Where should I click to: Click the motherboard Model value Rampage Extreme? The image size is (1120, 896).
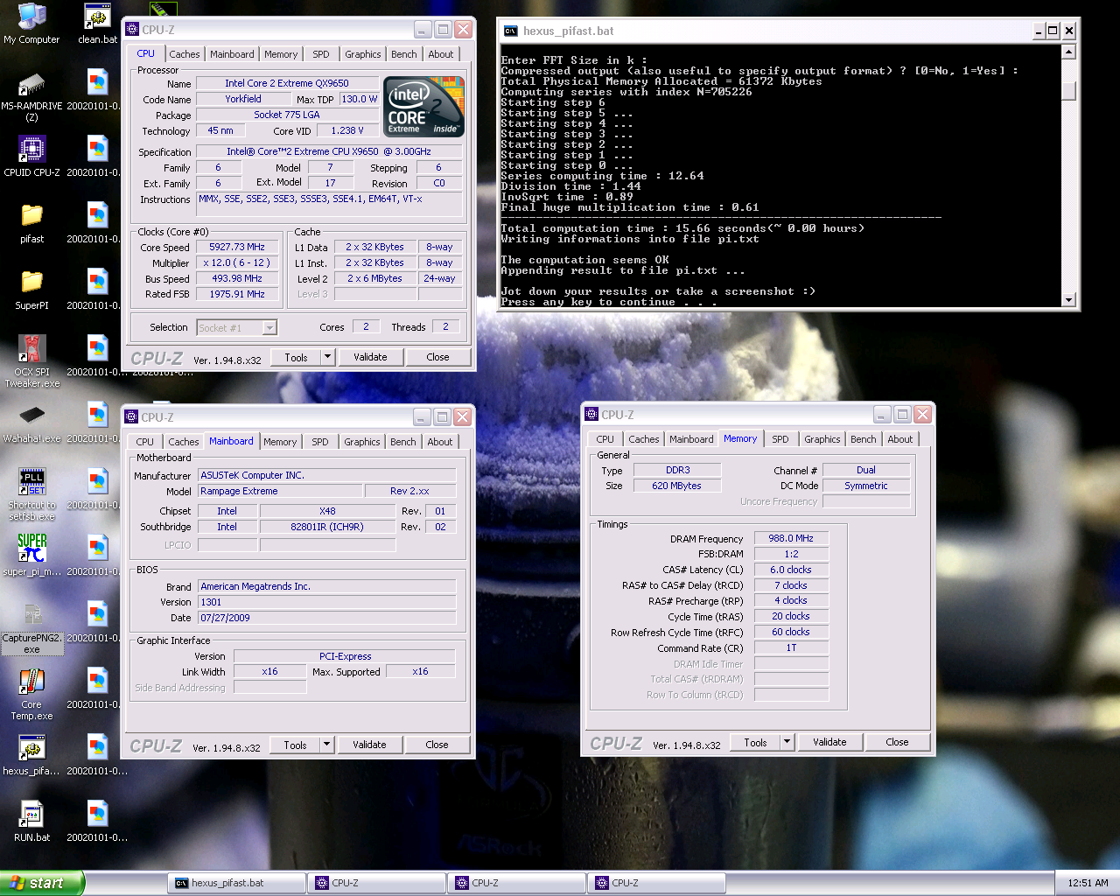click(280, 491)
